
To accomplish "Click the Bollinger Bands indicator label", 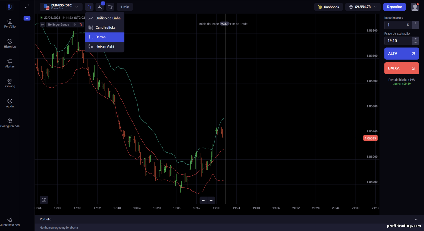I will (x=59, y=25).
